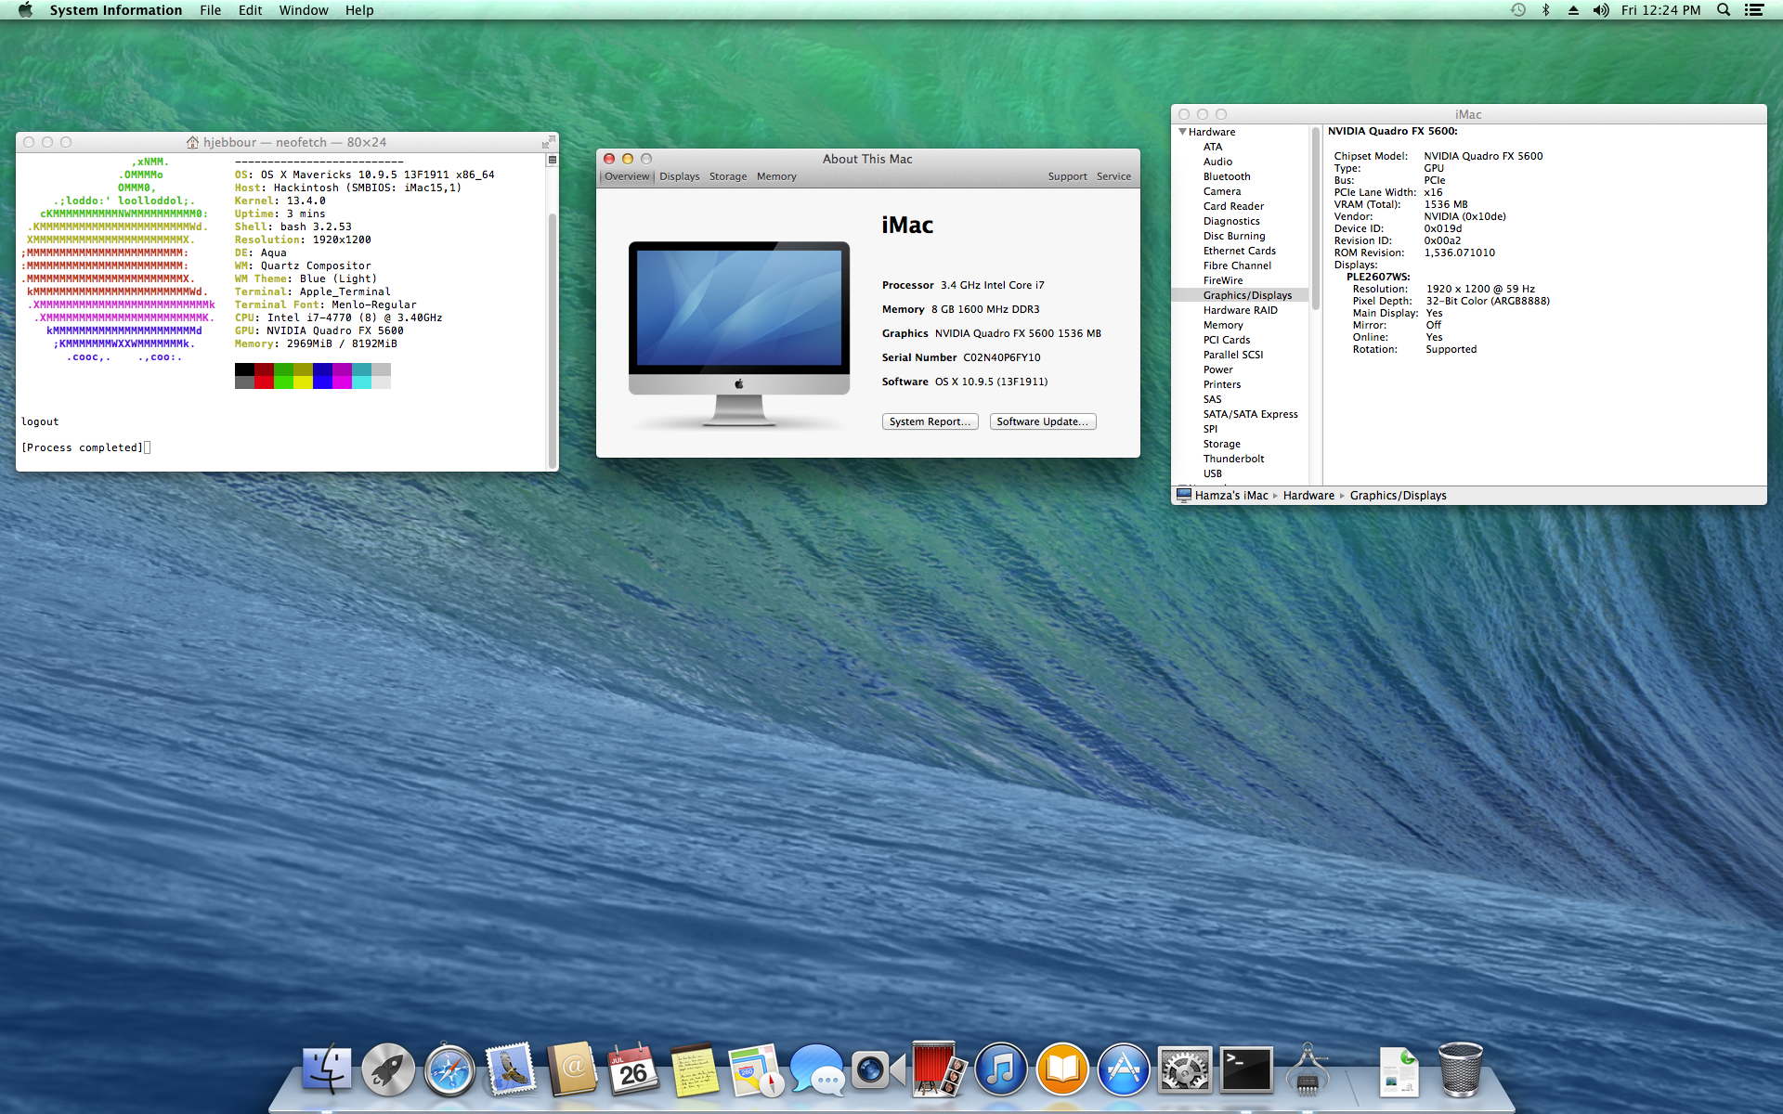Switch to Displays tab in About This Mac
Viewport: 1783px width, 1114px height.
(x=680, y=176)
